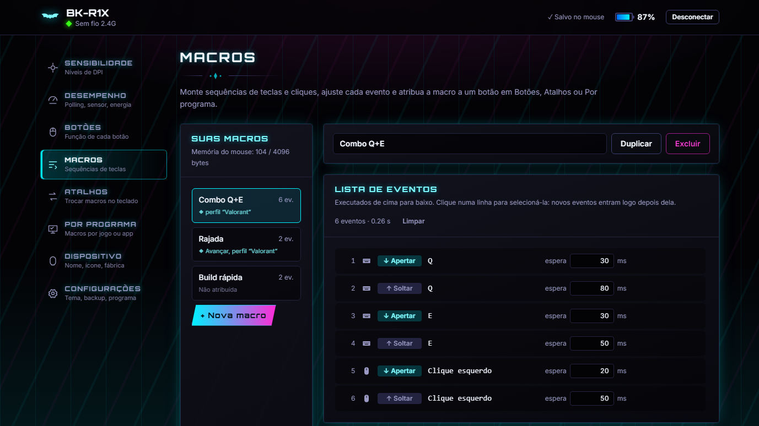The height and width of the screenshot is (426, 759).
Task: Open the Macros section in sidebar
Action: 104,165
